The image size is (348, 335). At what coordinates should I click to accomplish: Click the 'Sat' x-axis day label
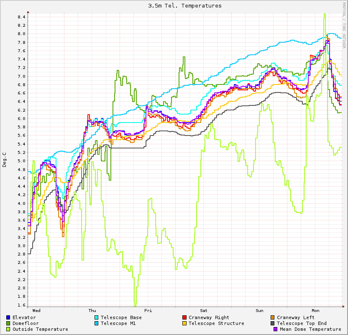204,310
